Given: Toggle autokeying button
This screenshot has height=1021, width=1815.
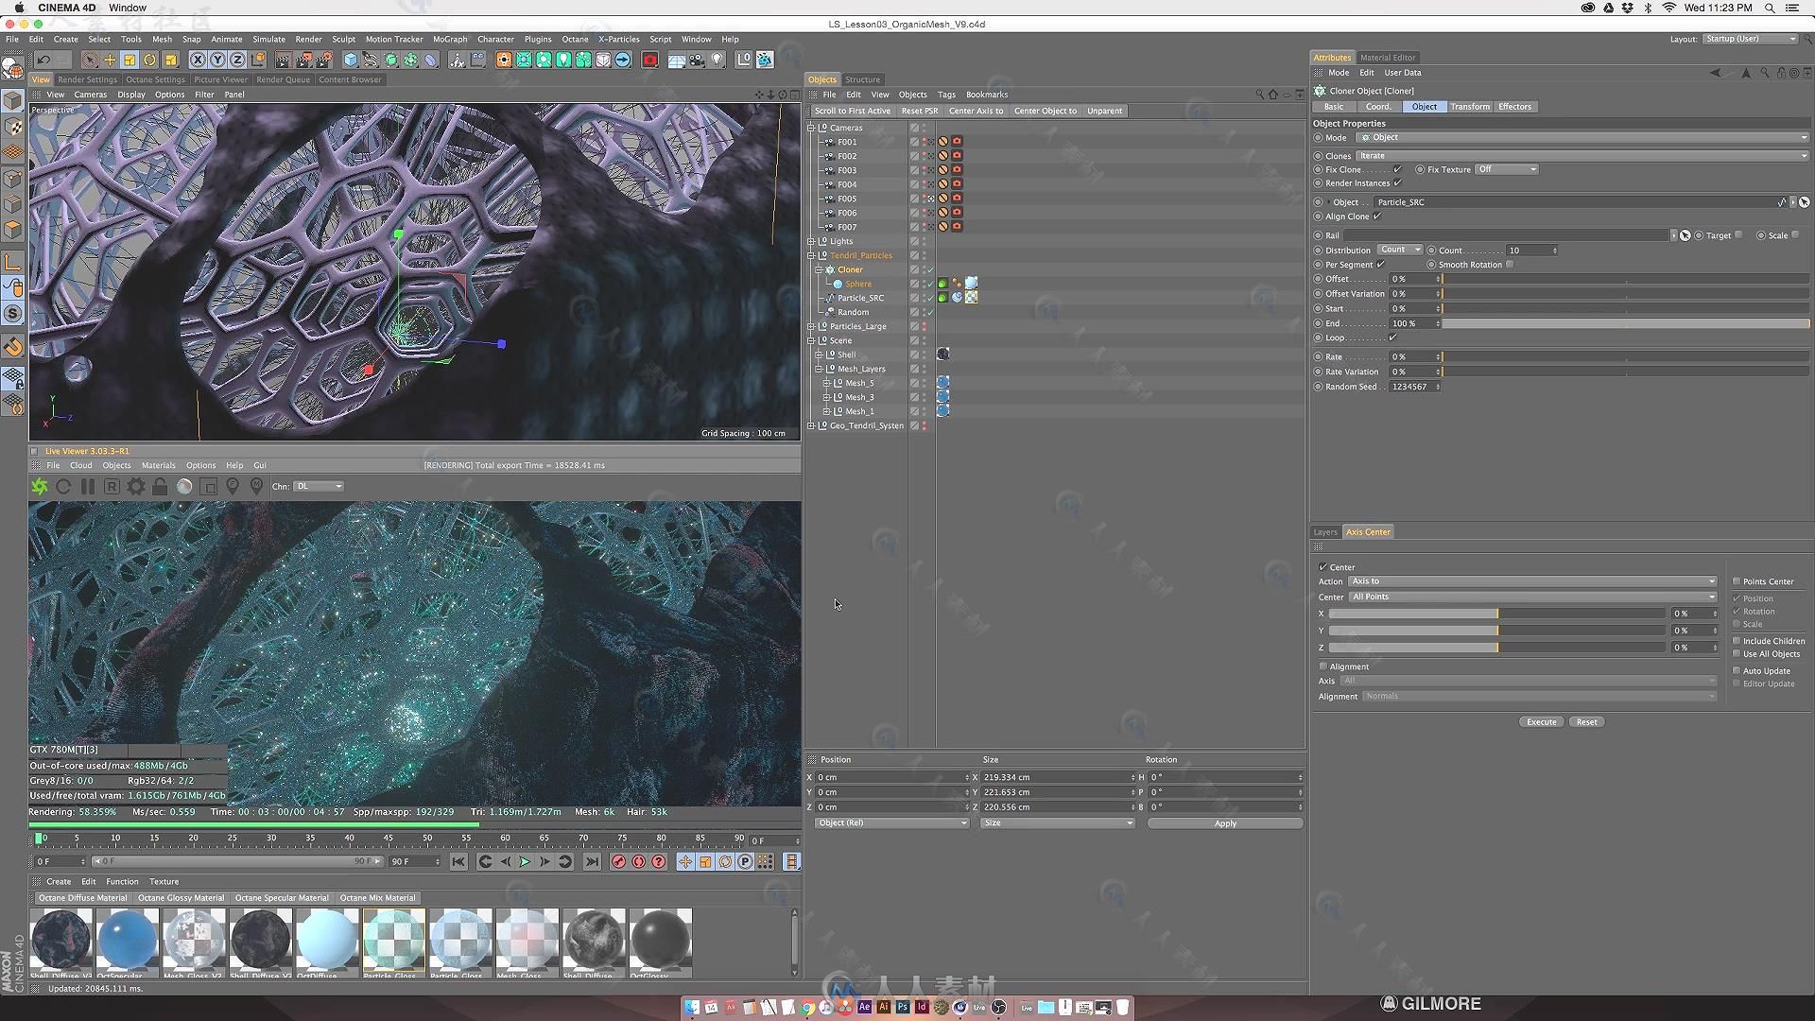Looking at the screenshot, I should tap(639, 861).
